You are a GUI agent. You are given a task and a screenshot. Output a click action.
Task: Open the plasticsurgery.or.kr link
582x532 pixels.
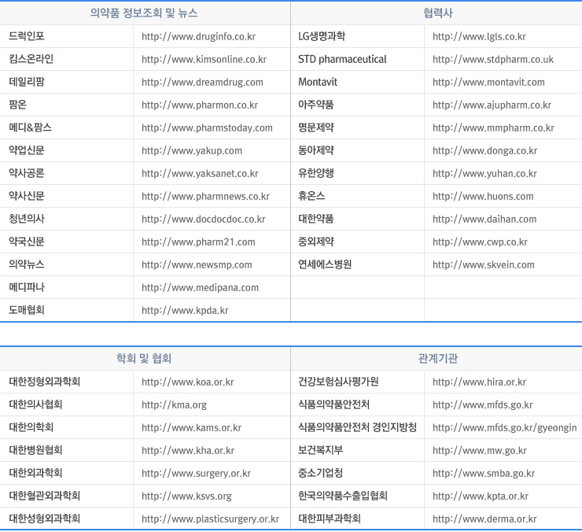tap(211, 519)
